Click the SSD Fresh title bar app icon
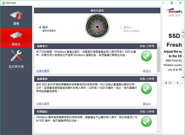 point(3,3)
